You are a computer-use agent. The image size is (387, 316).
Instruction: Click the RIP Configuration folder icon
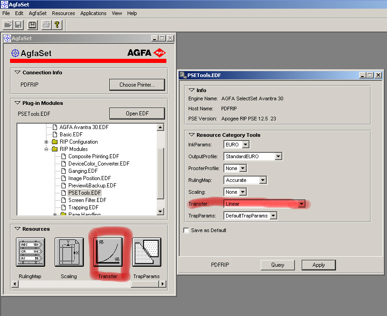pyautogui.click(x=55, y=142)
